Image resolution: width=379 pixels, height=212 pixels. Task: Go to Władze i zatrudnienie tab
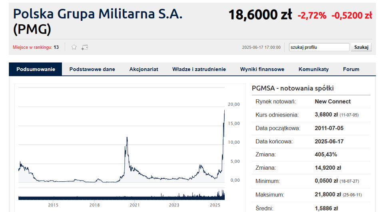[199, 69]
